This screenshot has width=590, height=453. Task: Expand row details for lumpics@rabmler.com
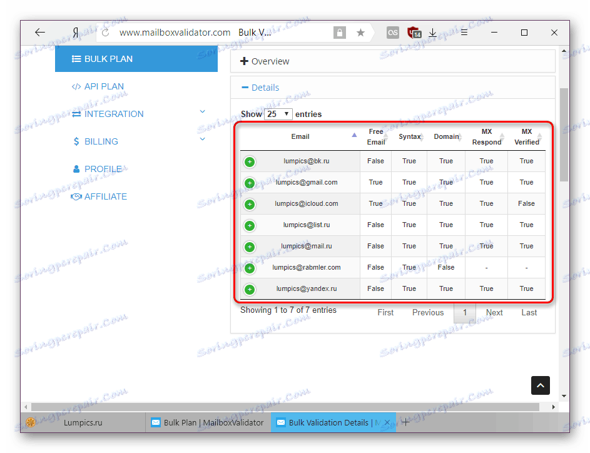coord(250,268)
